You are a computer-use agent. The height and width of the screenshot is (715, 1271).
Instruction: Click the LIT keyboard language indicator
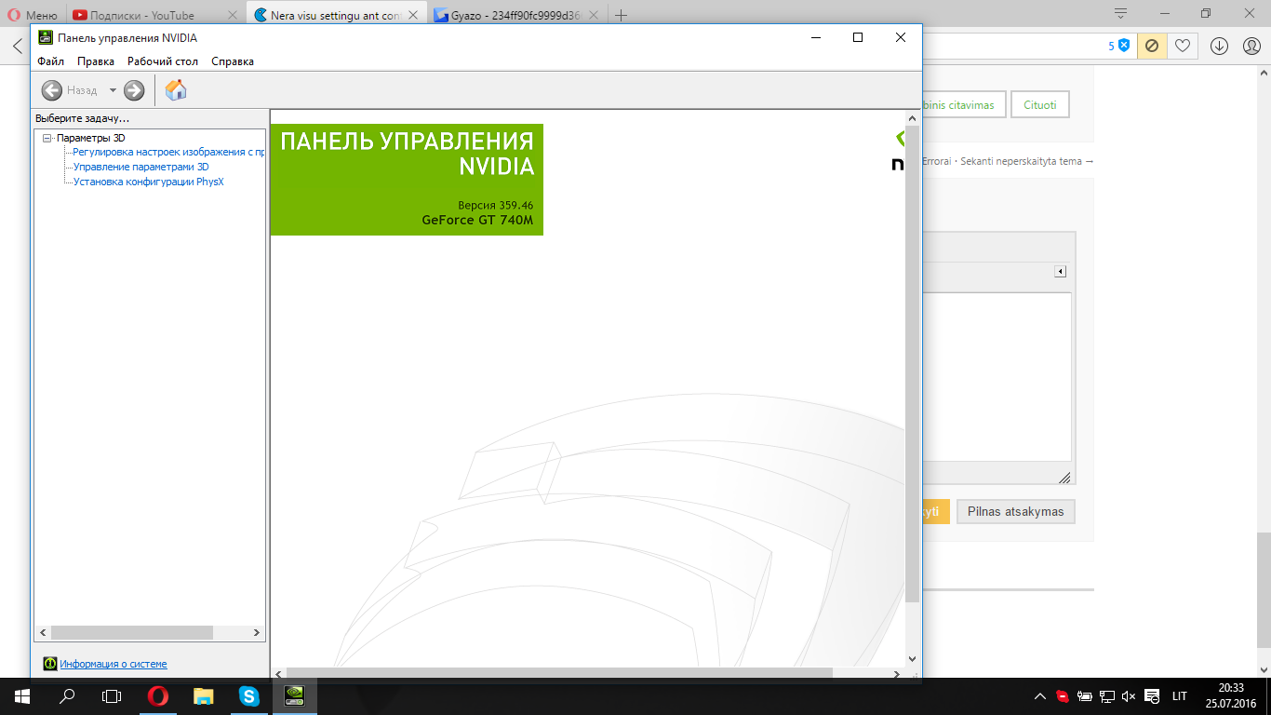pyautogui.click(x=1179, y=696)
